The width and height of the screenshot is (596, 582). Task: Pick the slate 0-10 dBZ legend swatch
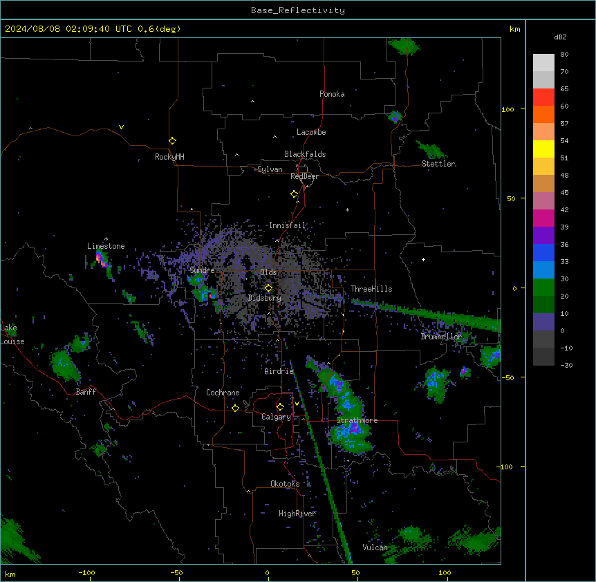tap(543, 322)
